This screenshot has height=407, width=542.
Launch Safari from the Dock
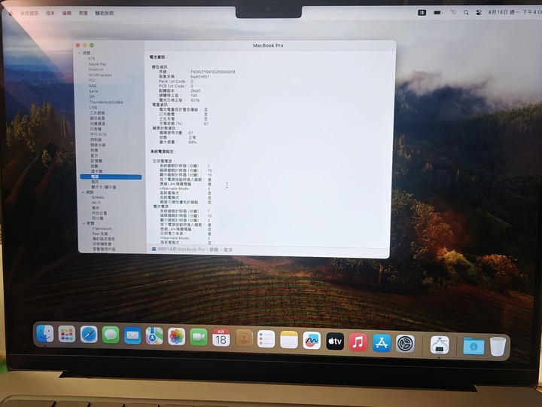89,335
